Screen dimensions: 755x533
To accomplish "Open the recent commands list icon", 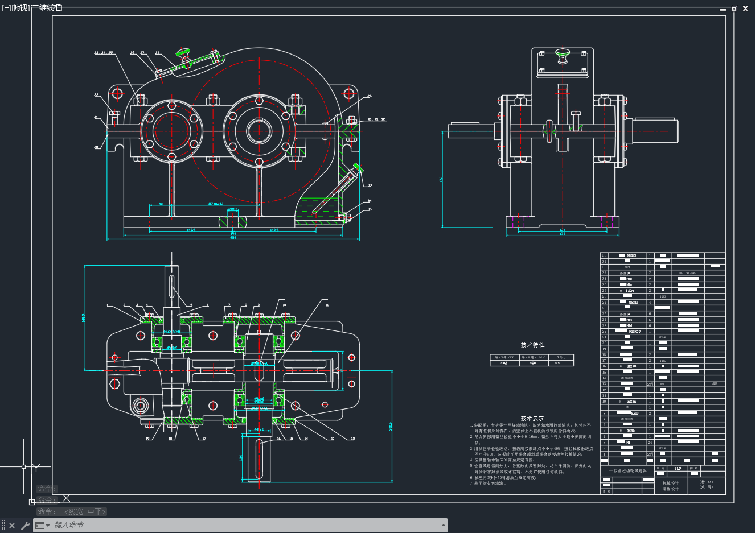I will click(43, 526).
